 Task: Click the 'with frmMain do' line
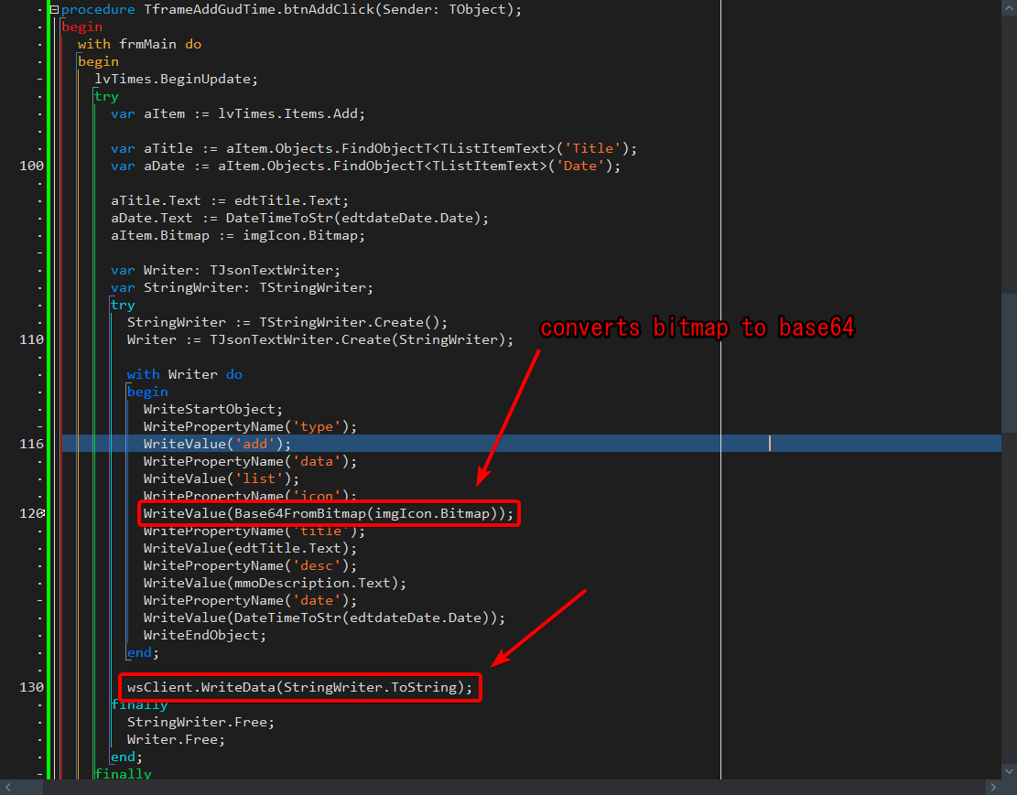coord(139,44)
